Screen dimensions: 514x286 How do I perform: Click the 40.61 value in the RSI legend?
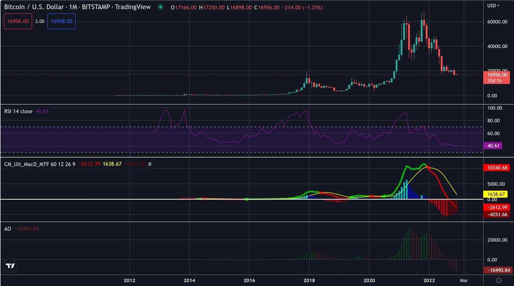click(x=42, y=111)
